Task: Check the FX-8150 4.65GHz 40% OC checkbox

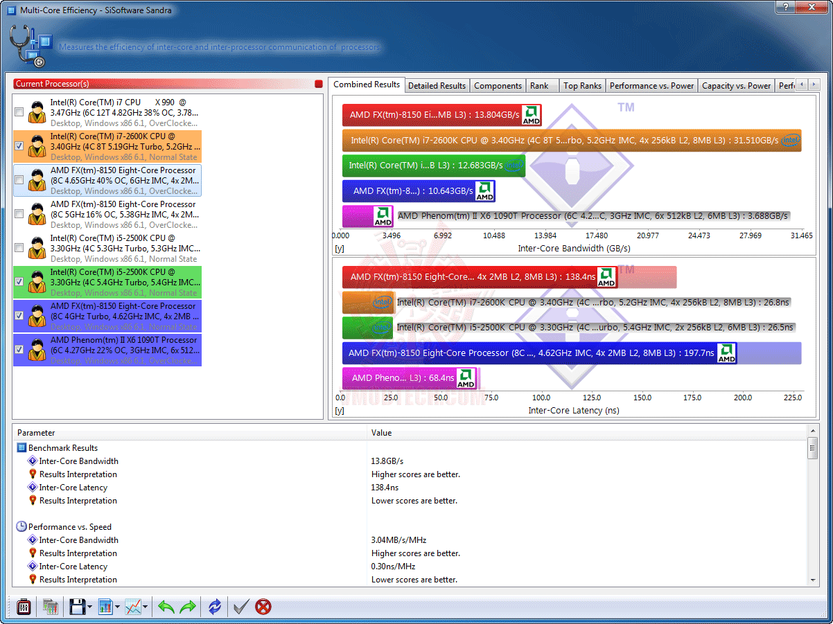Action: pyautogui.click(x=19, y=180)
